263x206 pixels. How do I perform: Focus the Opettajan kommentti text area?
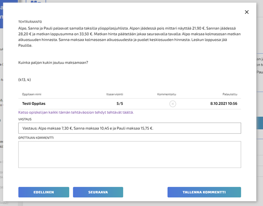[x=130, y=154]
